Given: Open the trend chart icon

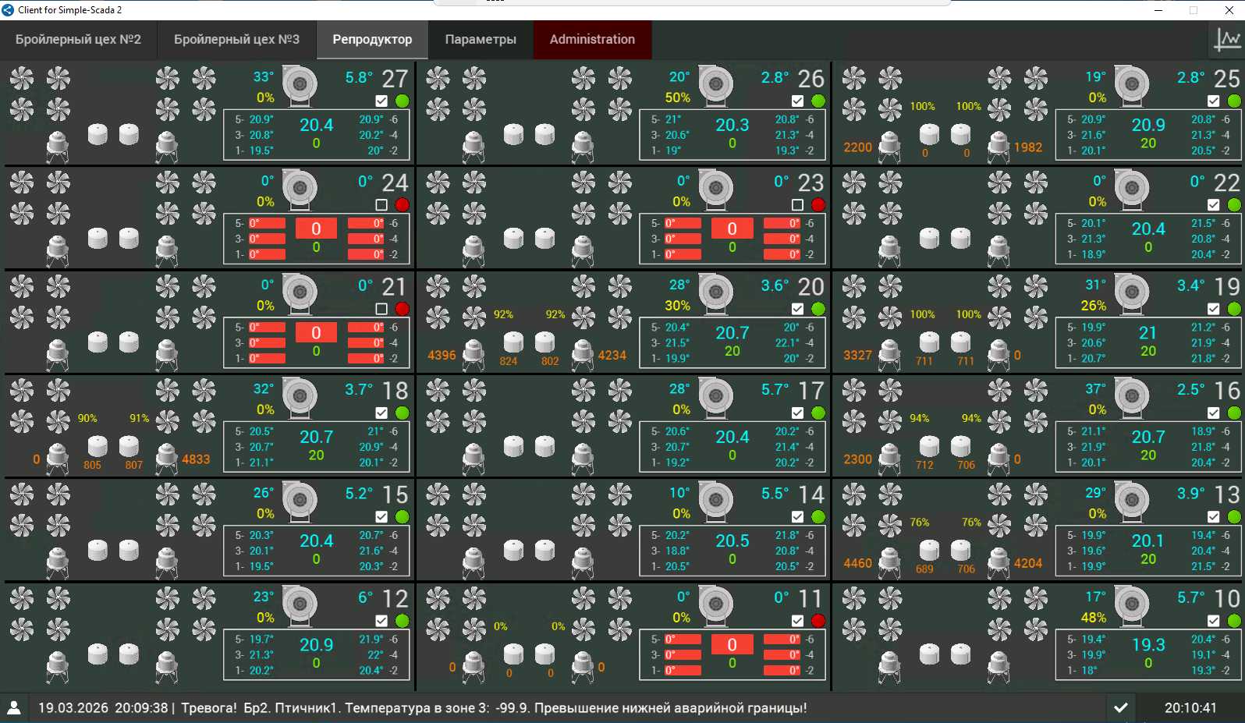Looking at the screenshot, I should pos(1227,39).
